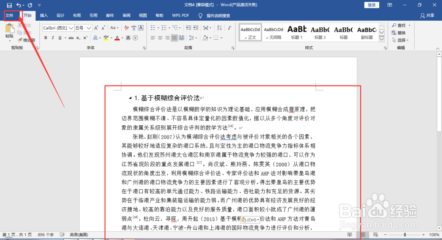Open the WPS PDF tab
The width and height of the screenshot is (442, 240).
(180, 15)
